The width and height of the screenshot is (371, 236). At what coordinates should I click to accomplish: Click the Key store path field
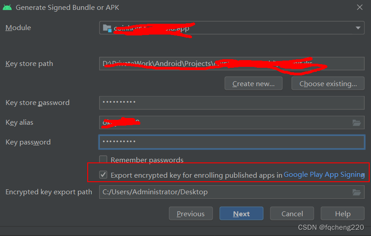(232, 64)
